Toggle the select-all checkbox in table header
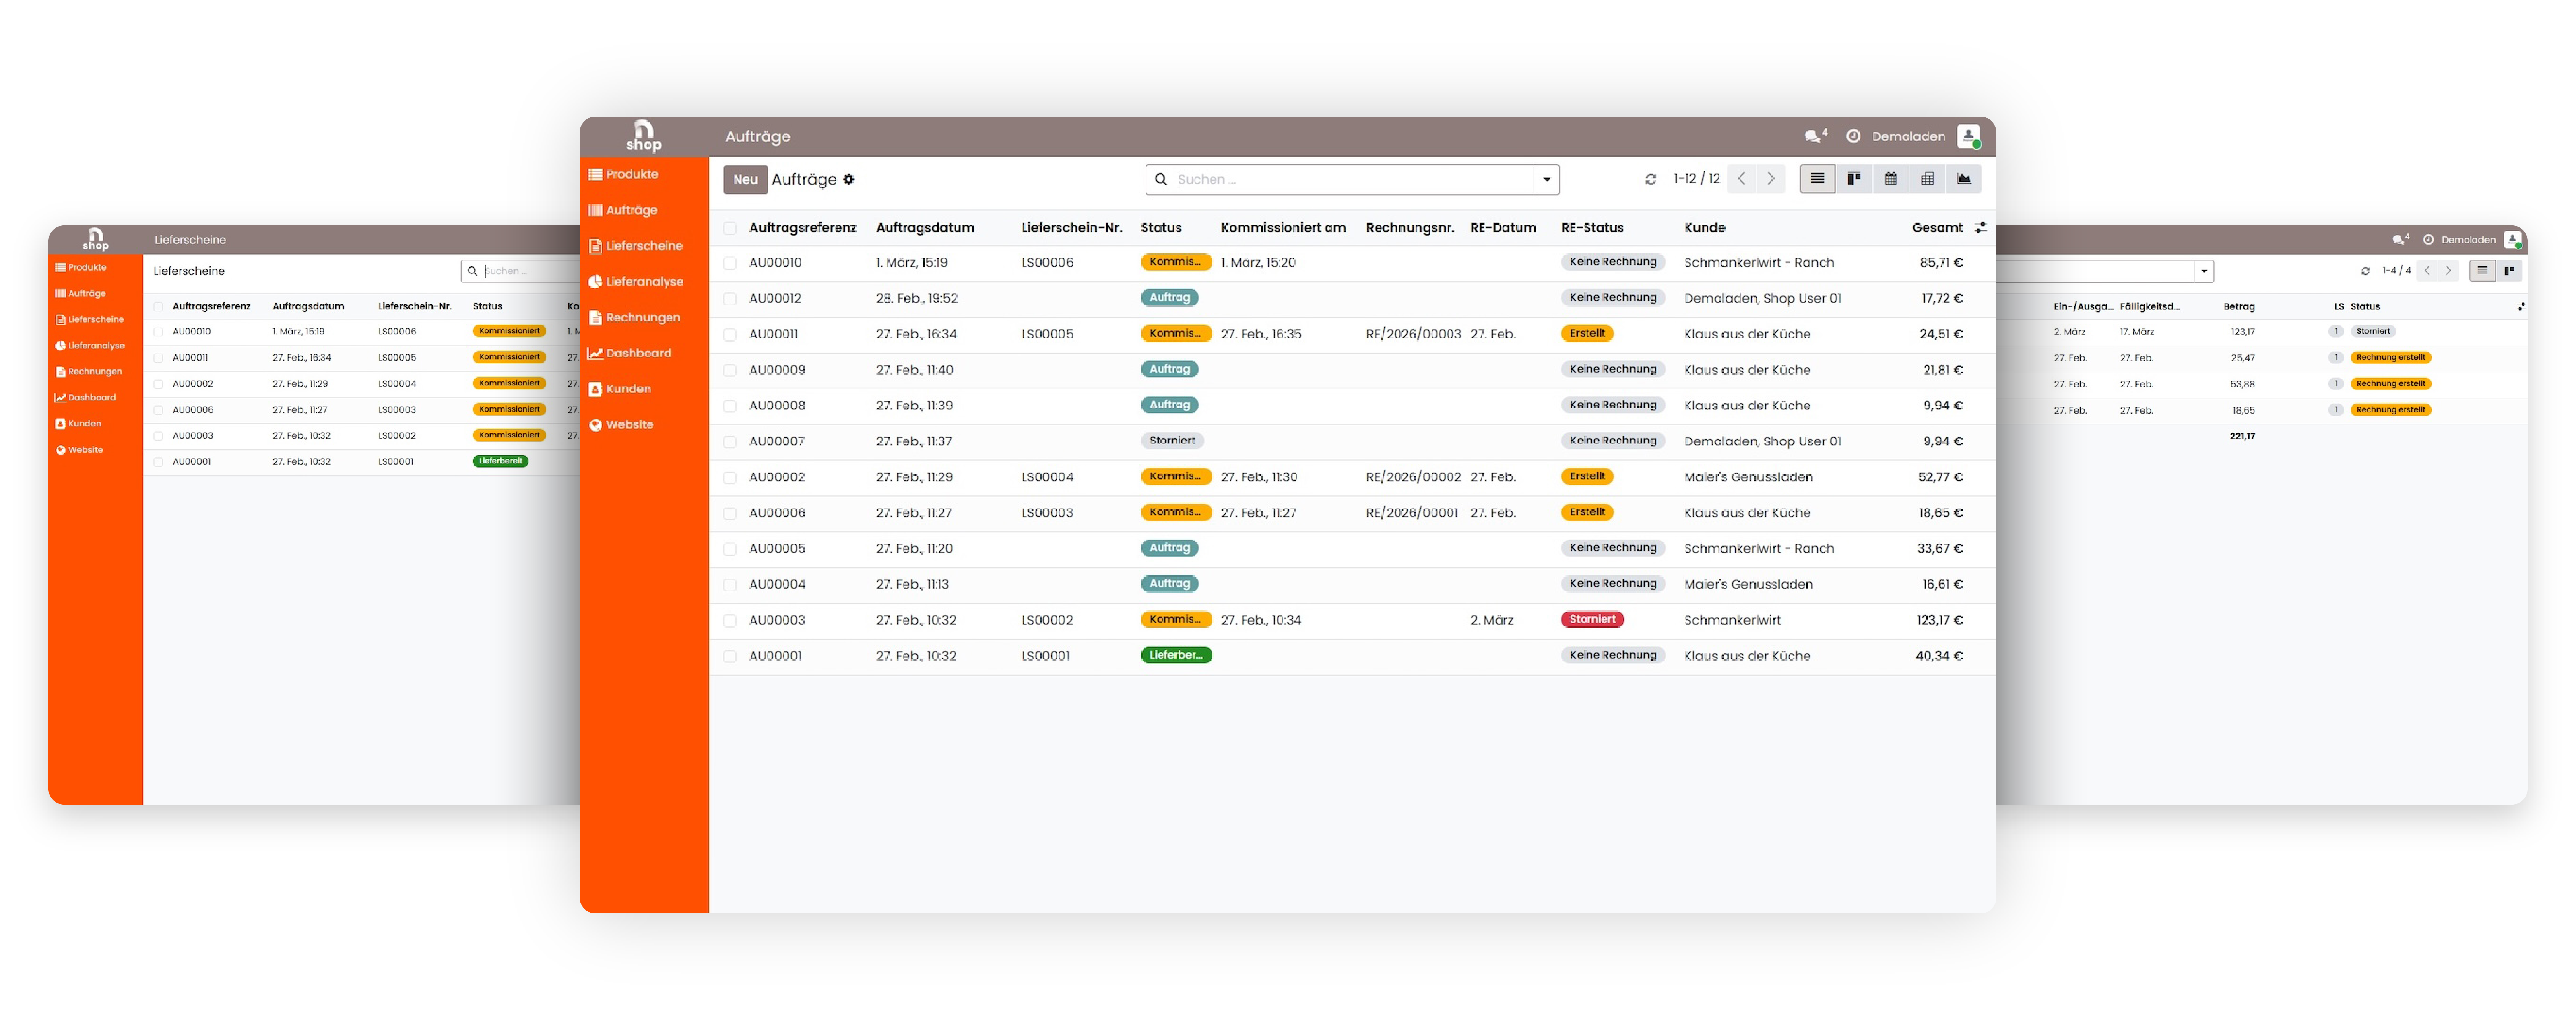The width and height of the screenshot is (2576, 1030). pyautogui.click(x=730, y=228)
